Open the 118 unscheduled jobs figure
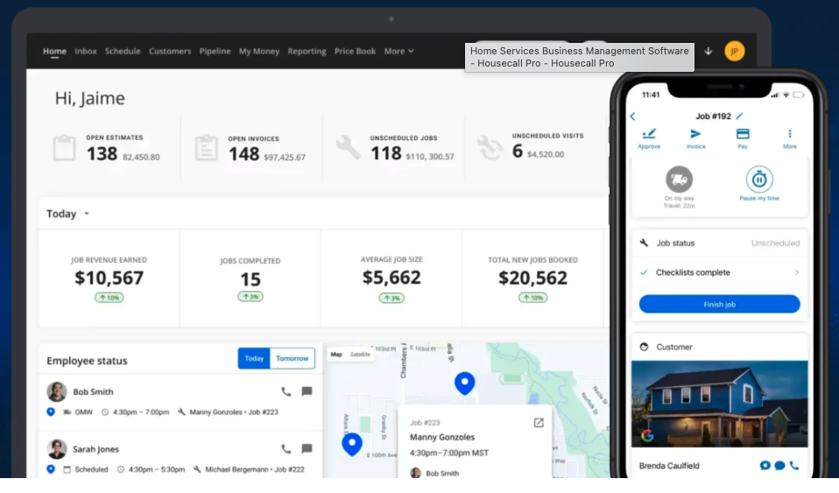Screen dimensions: 839x493 (386, 153)
